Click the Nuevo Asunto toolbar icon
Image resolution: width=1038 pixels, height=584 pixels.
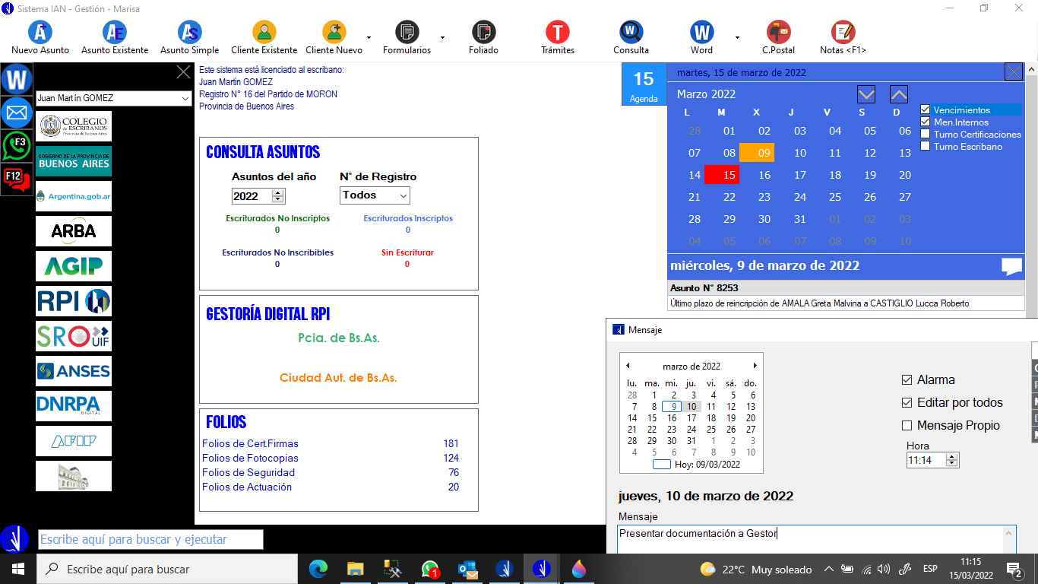pyautogui.click(x=40, y=33)
